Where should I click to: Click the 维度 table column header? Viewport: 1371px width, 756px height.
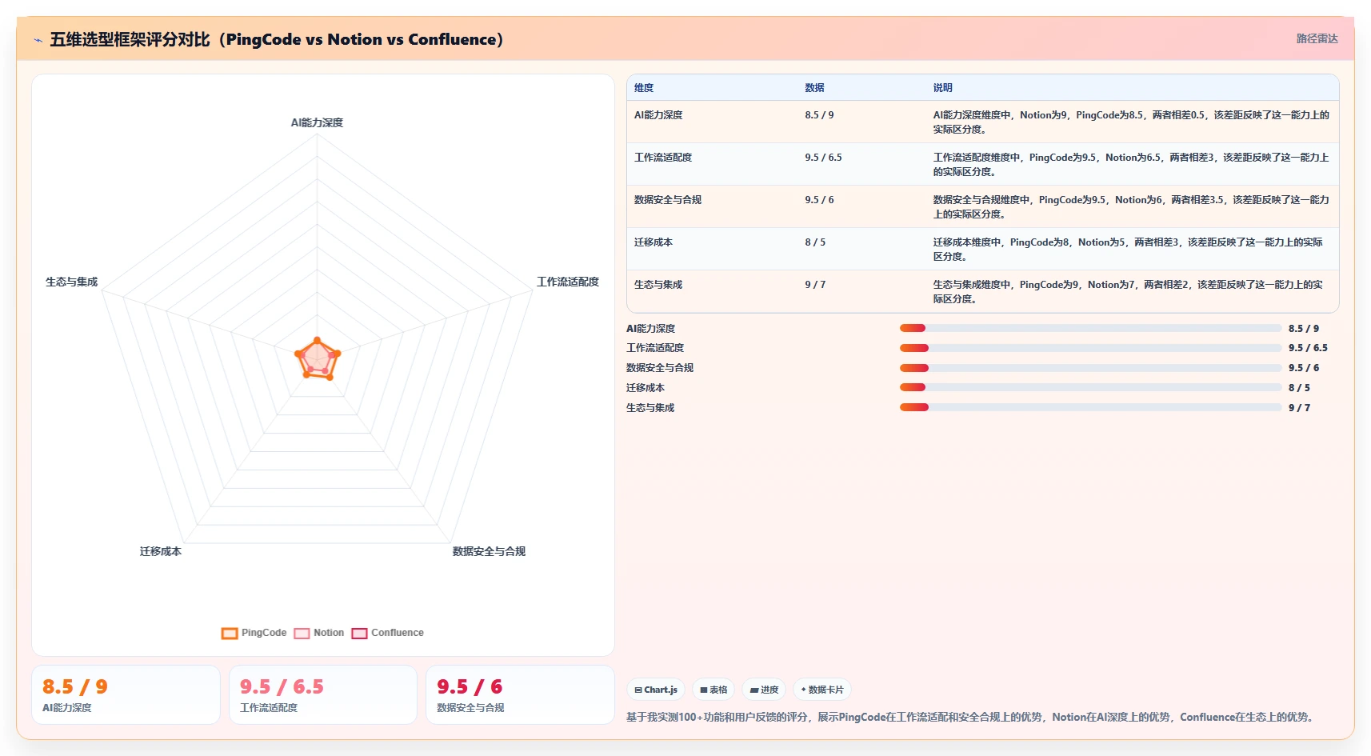point(644,88)
